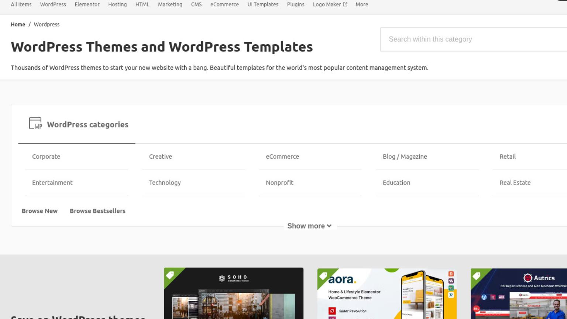The image size is (567, 319).
Task: Open the Plugins nav menu
Action: coord(296,4)
